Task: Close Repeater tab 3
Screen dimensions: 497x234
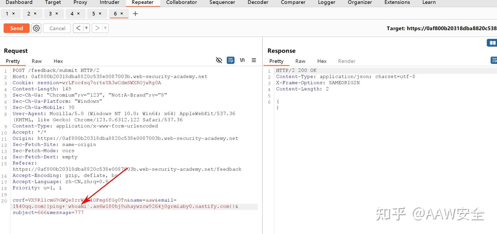Action: pos(57,14)
